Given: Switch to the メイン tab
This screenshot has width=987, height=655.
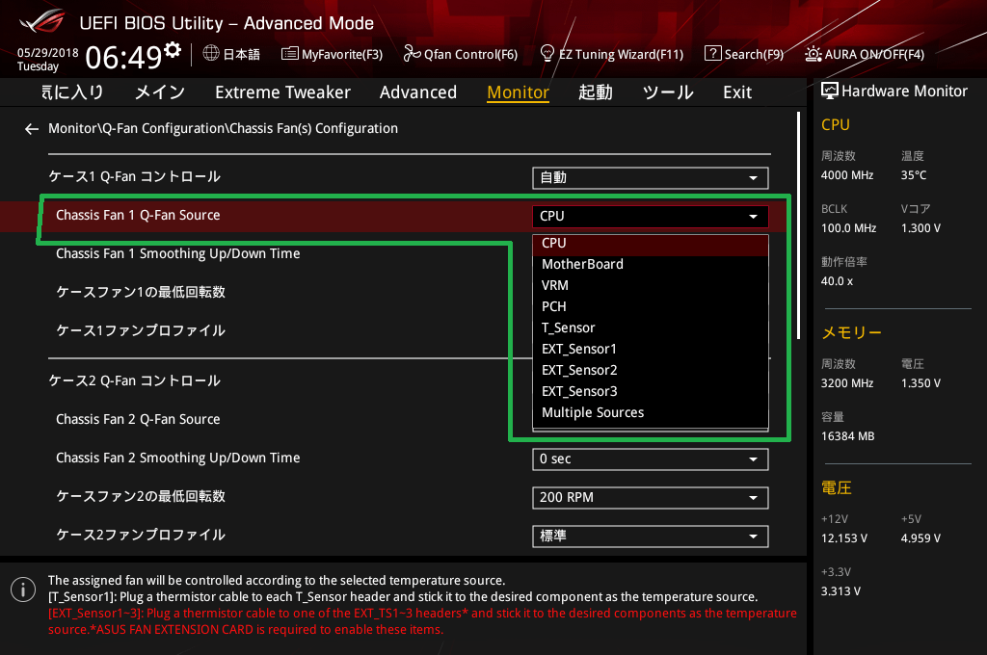Looking at the screenshot, I should (160, 92).
